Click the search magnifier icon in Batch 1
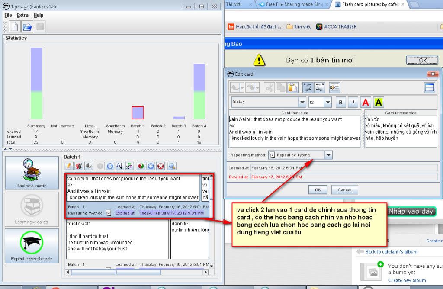Screen dimensions: 443x289 172,166
